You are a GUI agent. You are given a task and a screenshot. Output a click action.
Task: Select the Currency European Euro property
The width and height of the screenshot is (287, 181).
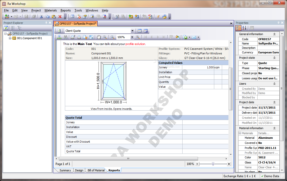point(259,52)
